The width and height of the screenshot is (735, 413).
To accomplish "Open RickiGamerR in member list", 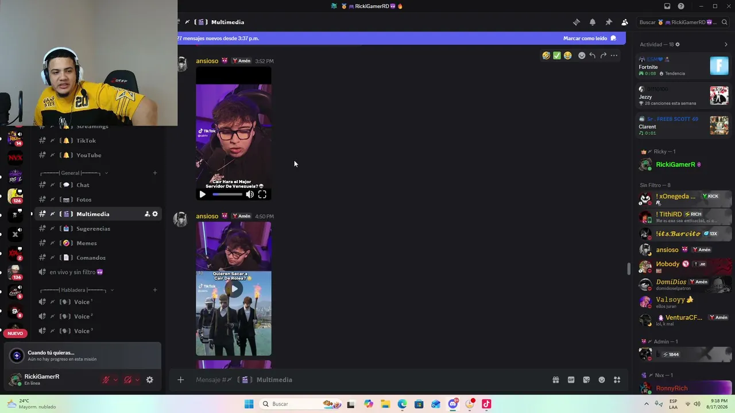I will click(x=683, y=165).
